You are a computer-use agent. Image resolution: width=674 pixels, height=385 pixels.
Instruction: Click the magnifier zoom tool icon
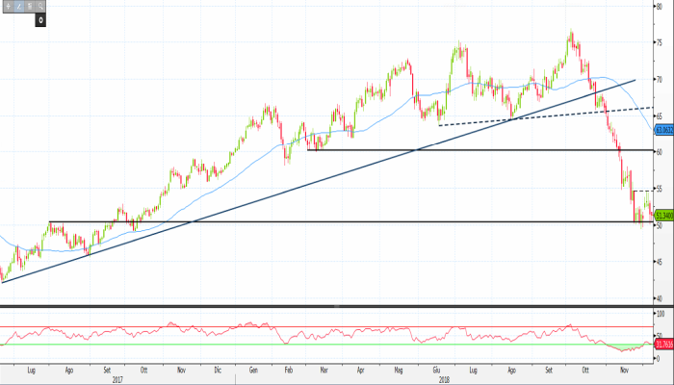pos(39,7)
